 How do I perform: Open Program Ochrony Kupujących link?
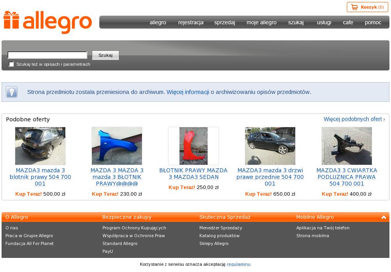tap(134, 228)
